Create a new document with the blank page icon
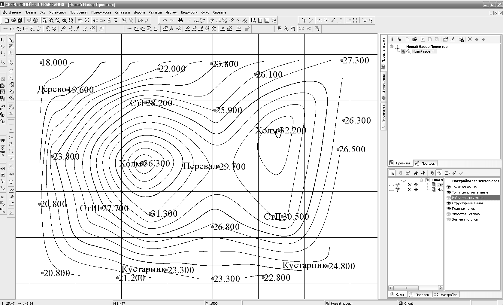This screenshot has width=503, height=305. tap(7, 20)
